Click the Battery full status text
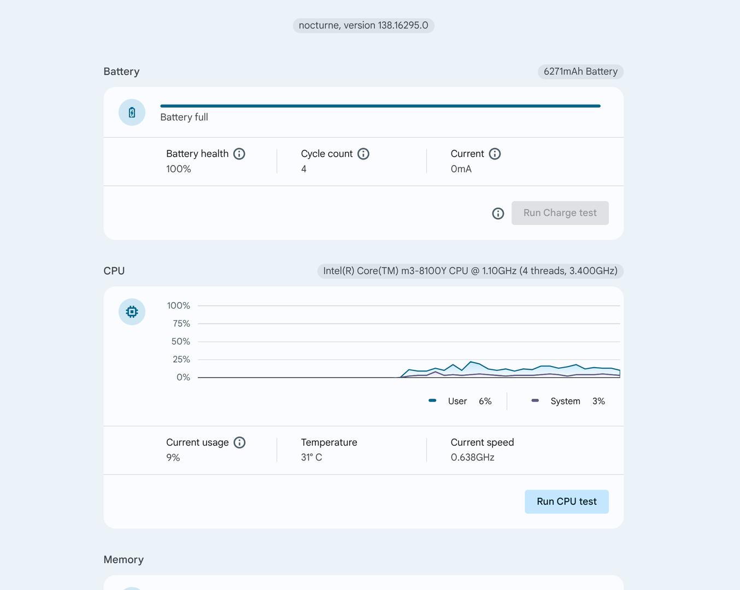Viewport: 740px width, 590px height. pyautogui.click(x=184, y=117)
